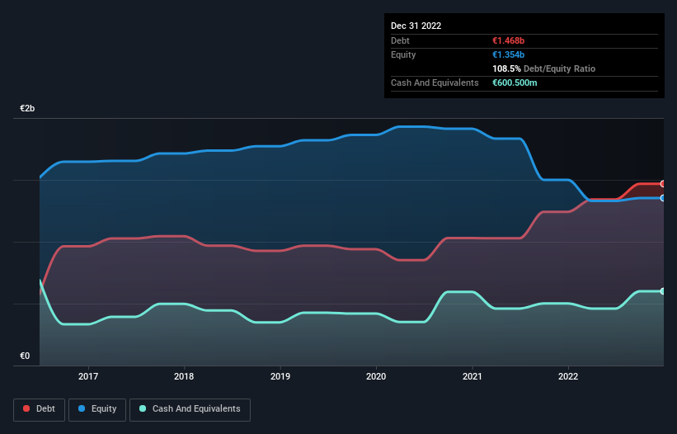Toggle the Equity series legend button

pyautogui.click(x=97, y=409)
